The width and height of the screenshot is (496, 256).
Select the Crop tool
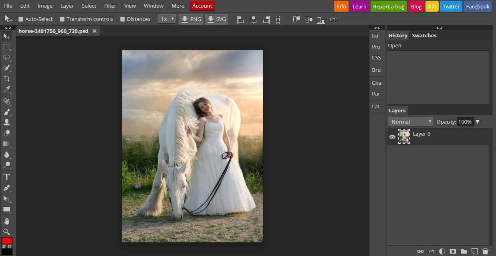point(7,78)
